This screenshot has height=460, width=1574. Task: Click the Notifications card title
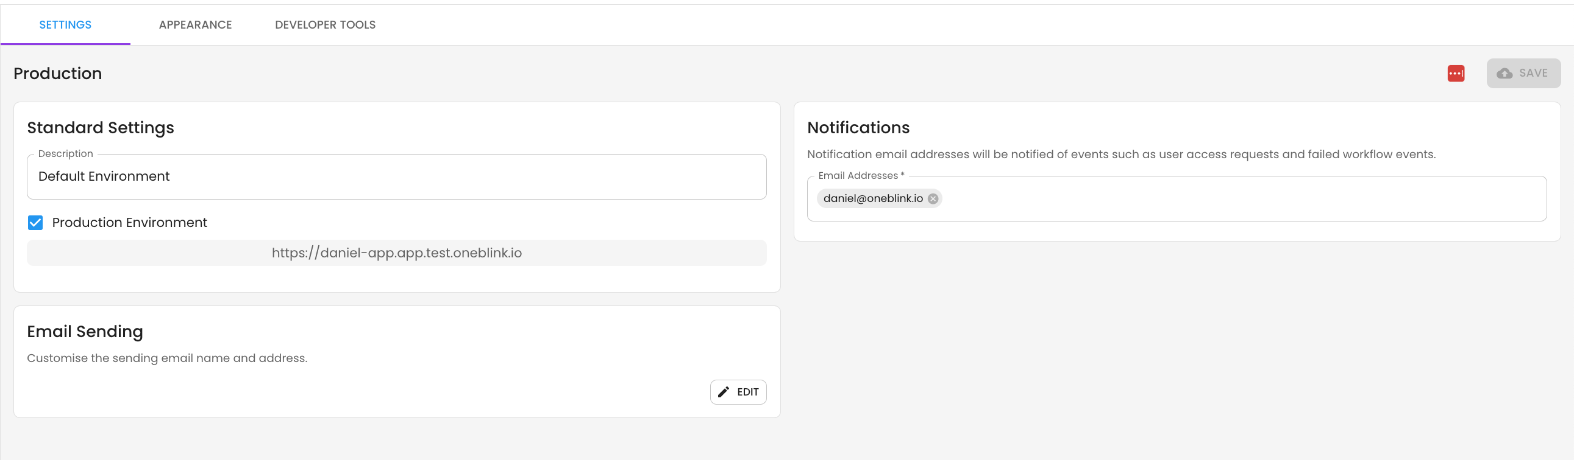[858, 128]
